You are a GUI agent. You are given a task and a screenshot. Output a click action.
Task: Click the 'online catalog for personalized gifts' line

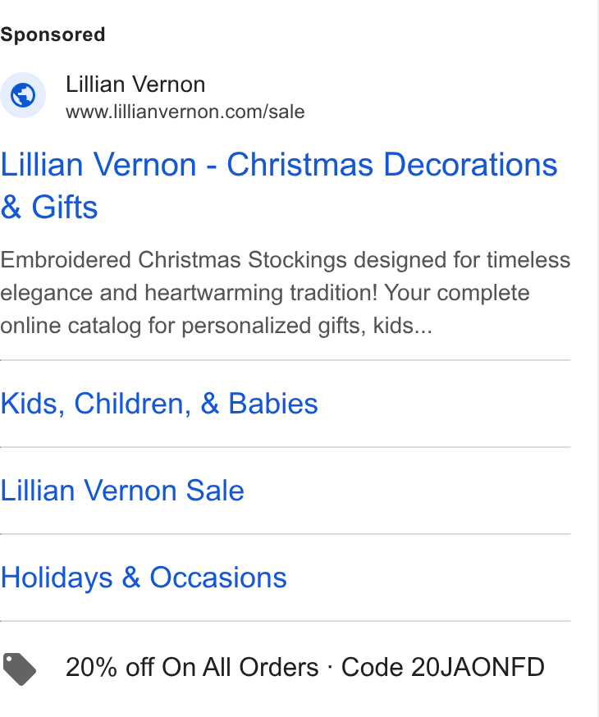click(x=183, y=326)
